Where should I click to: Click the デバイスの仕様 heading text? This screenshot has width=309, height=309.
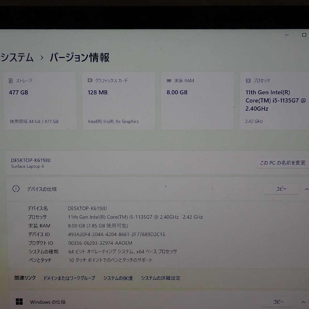[42, 189]
